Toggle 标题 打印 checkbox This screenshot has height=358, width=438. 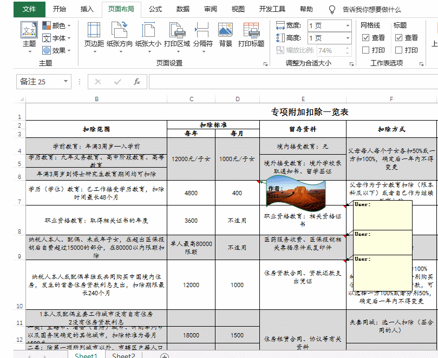tap(398, 50)
